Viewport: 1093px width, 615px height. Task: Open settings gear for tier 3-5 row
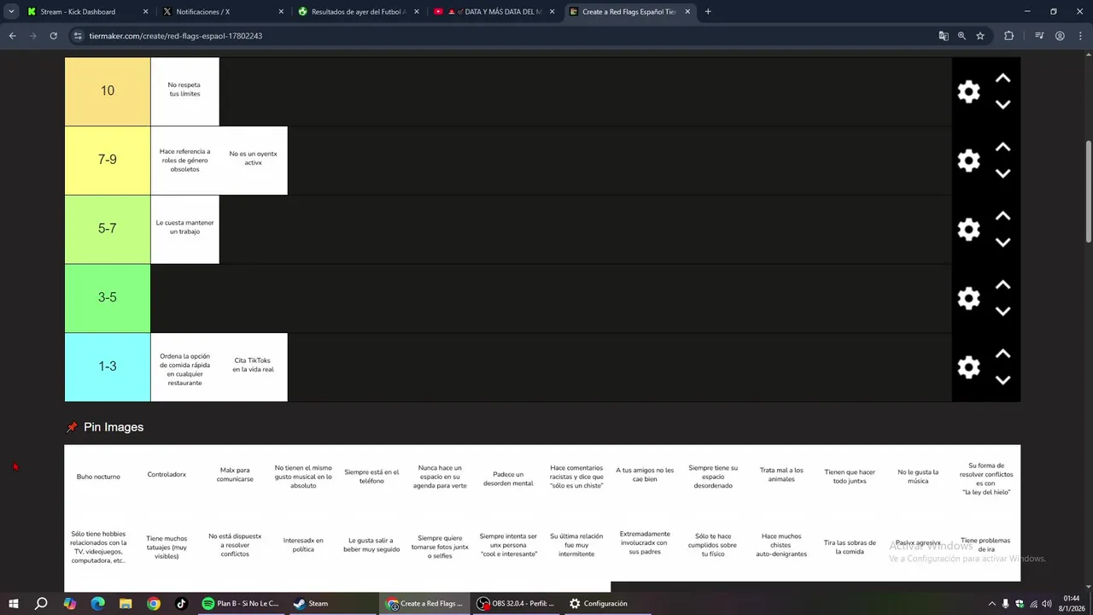pos(968,298)
